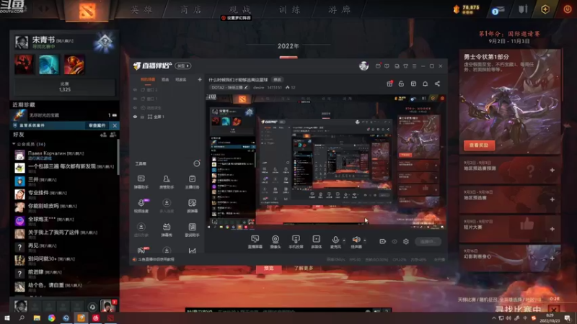Open the 宋青书 player profile avatar
The image size is (577, 324).
tap(22, 42)
